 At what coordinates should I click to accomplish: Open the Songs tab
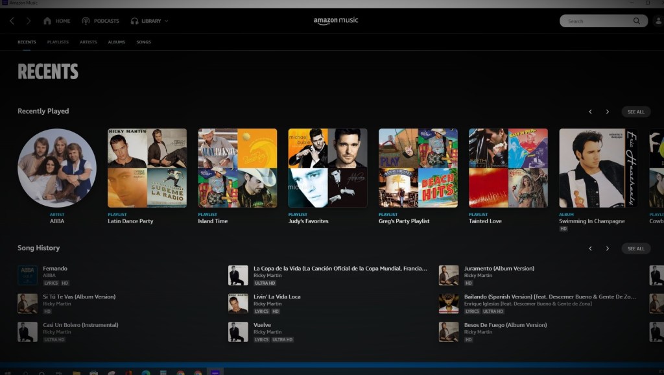143,42
